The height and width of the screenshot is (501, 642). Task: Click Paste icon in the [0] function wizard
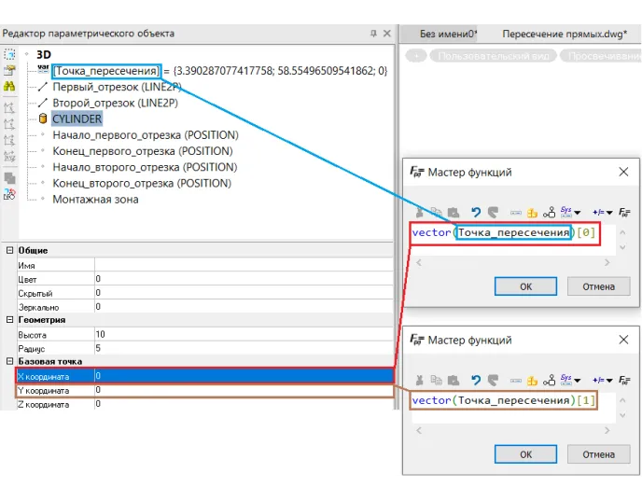click(x=454, y=212)
